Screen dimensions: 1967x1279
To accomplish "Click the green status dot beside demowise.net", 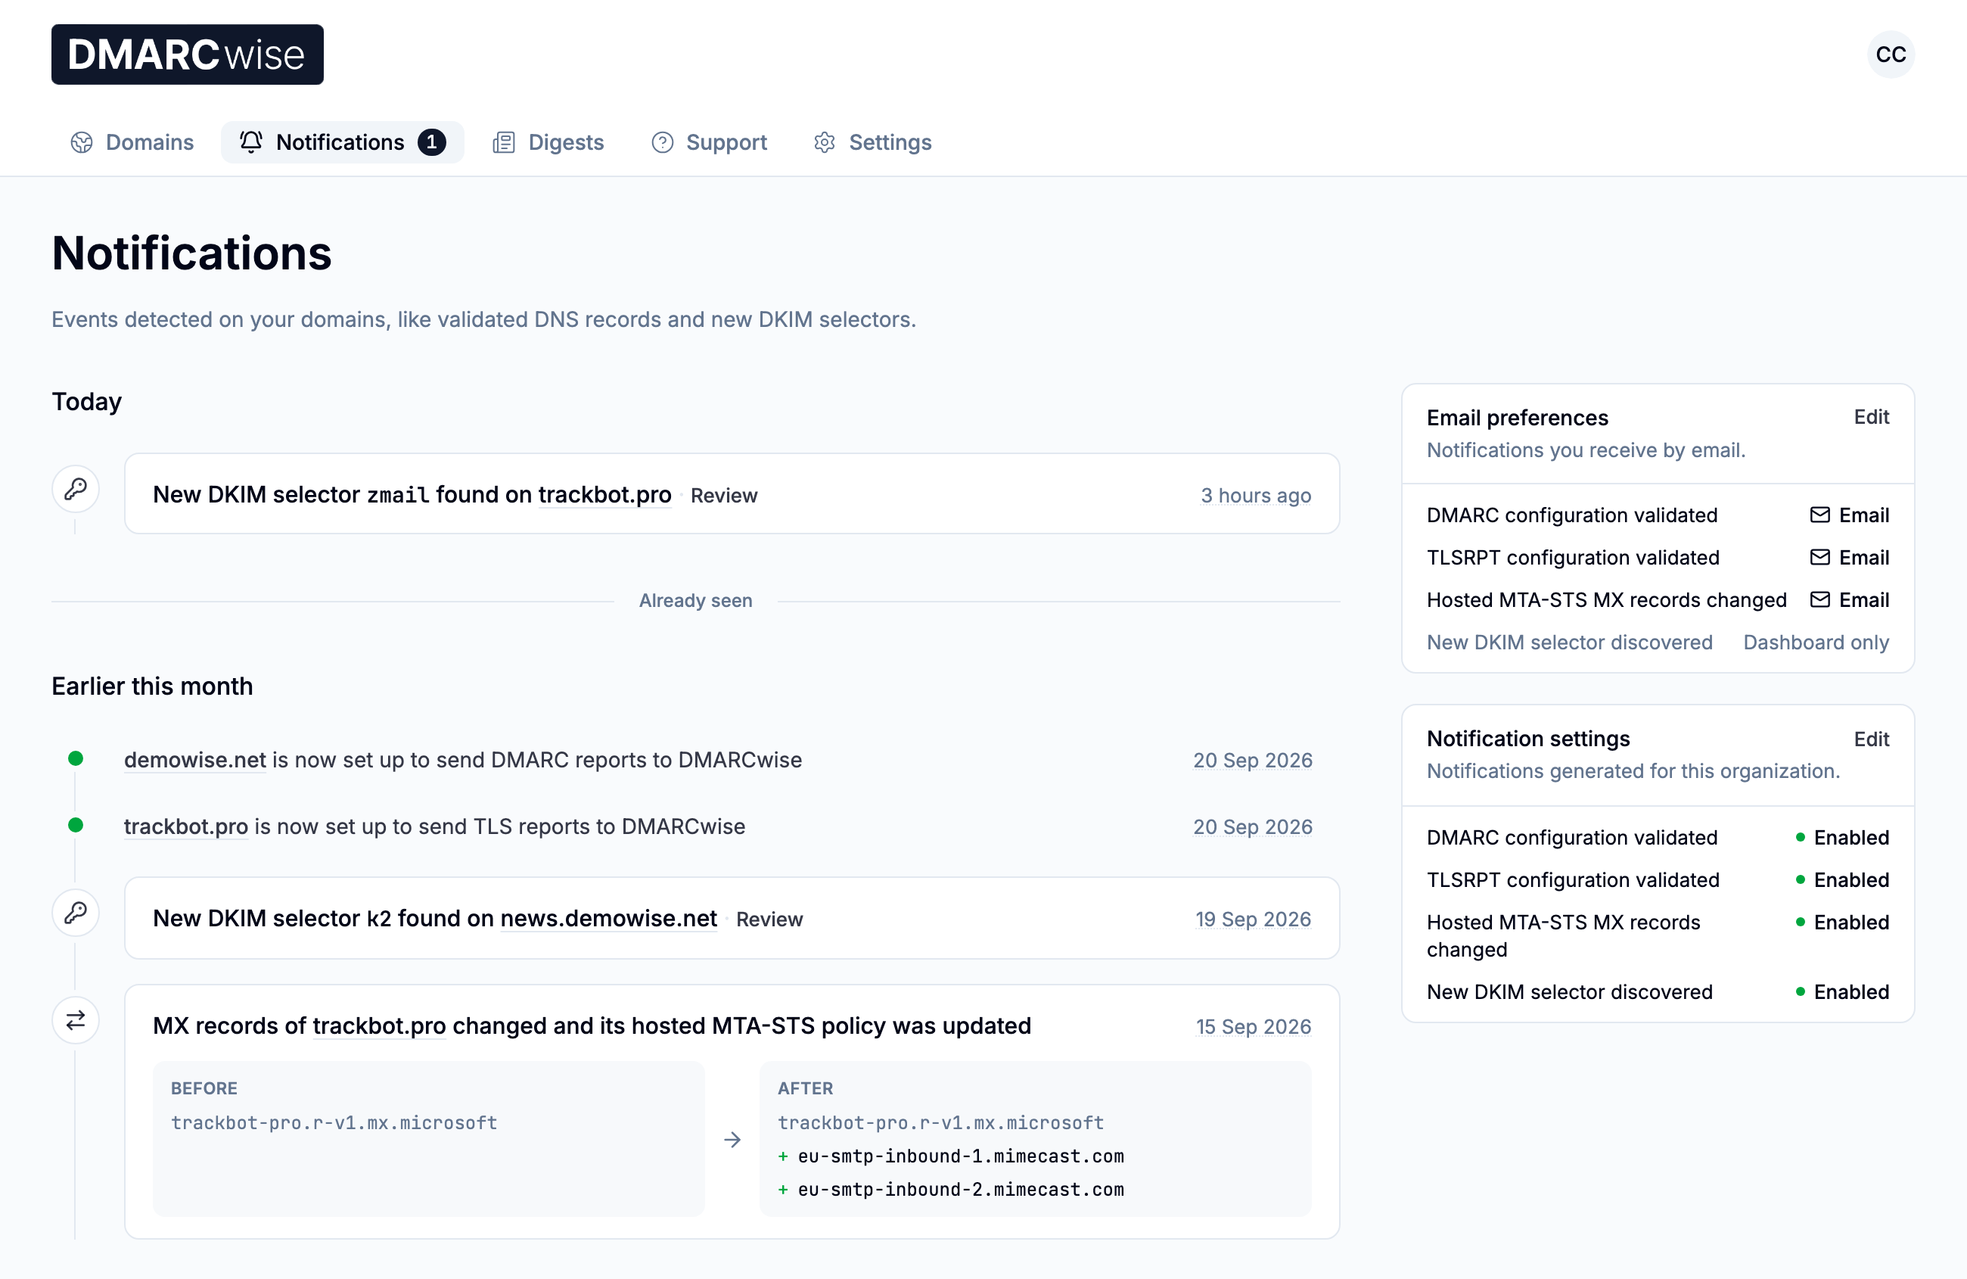I will coord(75,759).
